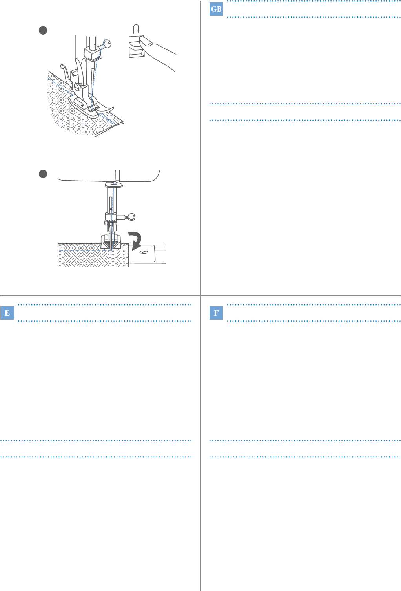Screen dimensions: 401x591
Task: Click the small U-turn arrow above reverse lever
Action: 137,28
